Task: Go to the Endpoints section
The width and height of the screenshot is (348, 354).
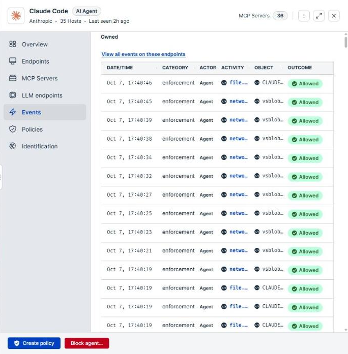Action: [x=45, y=61]
